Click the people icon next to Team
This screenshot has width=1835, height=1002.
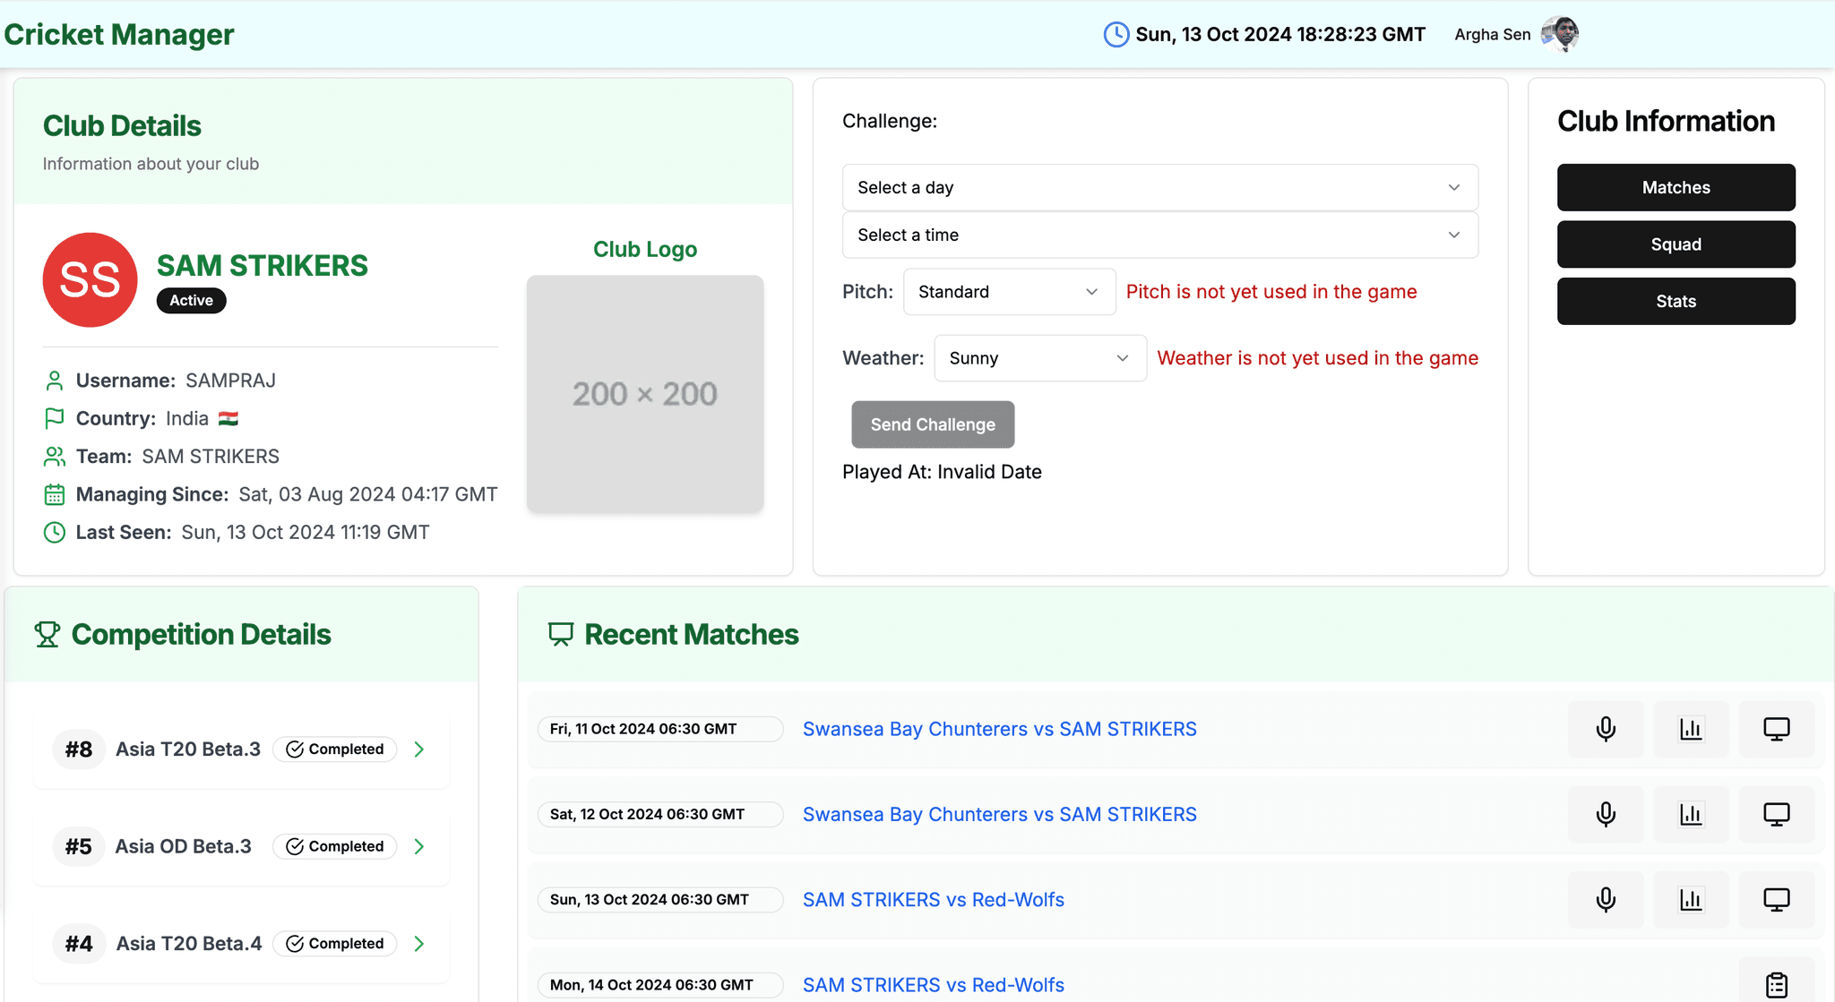(x=54, y=456)
